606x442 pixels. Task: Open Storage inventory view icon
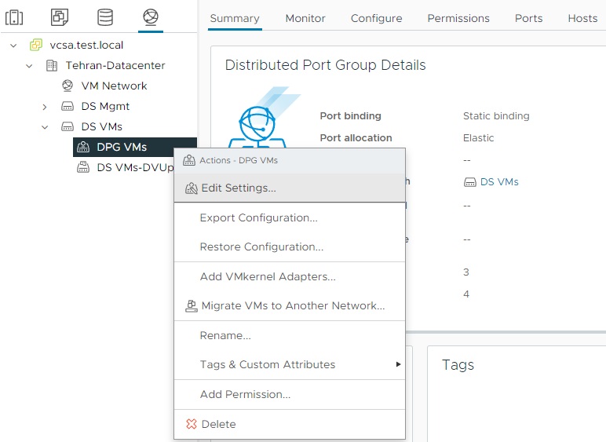(x=104, y=16)
